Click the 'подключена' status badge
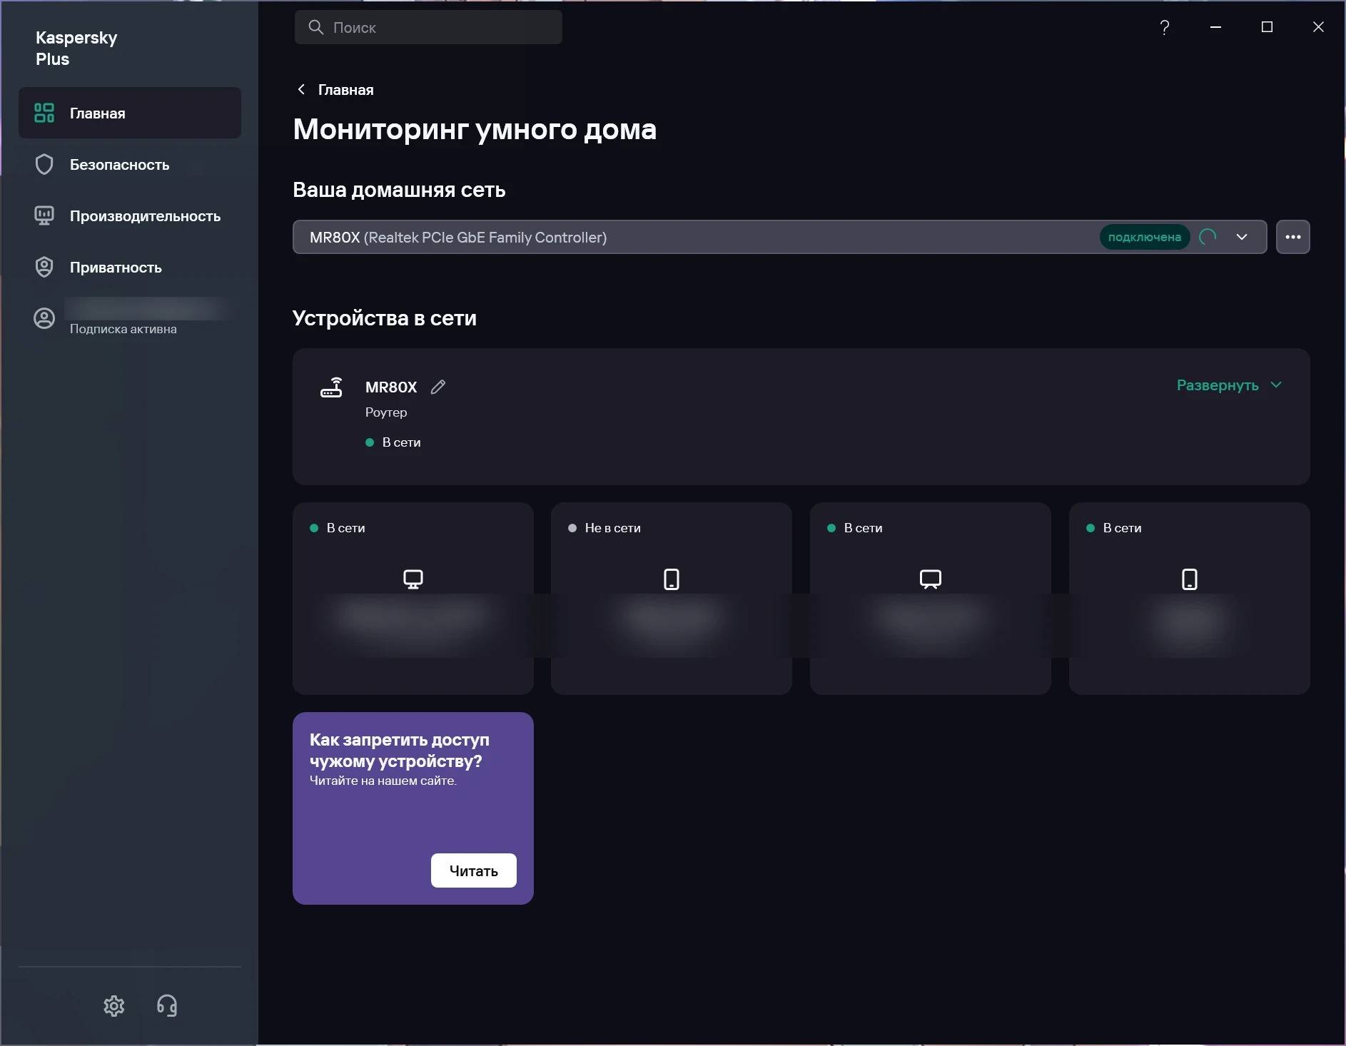Image resolution: width=1346 pixels, height=1046 pixels. click(x=1145, y=237)
